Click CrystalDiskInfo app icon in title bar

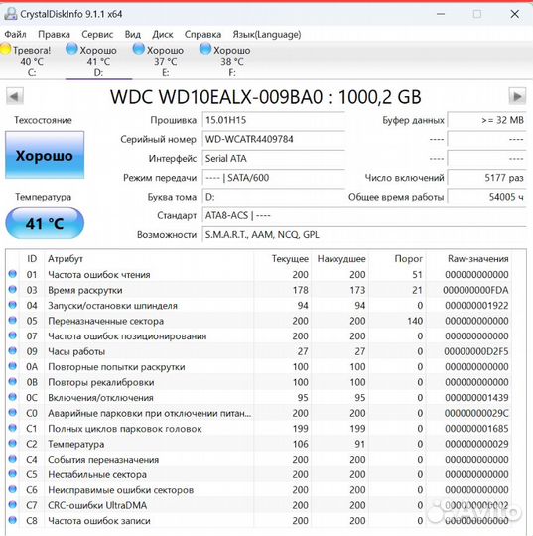point(11,14)
